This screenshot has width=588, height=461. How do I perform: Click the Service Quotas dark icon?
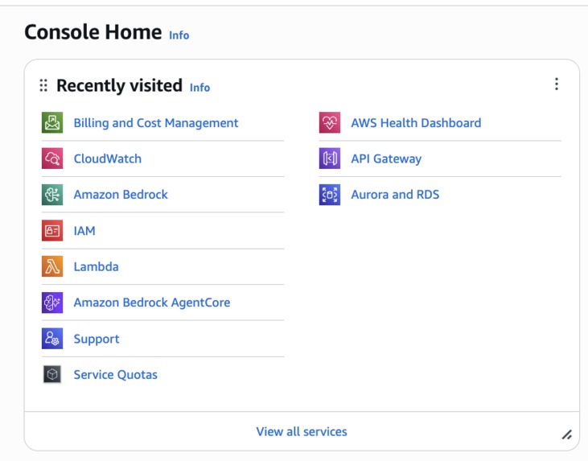(52, 374)
